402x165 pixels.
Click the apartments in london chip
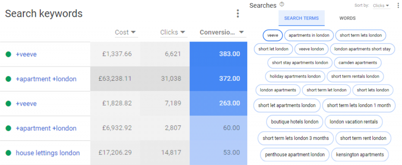point(309,35)
